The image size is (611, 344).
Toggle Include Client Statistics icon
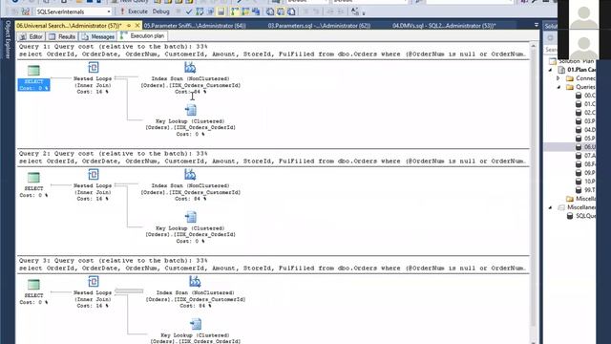(x=256, y=11)
